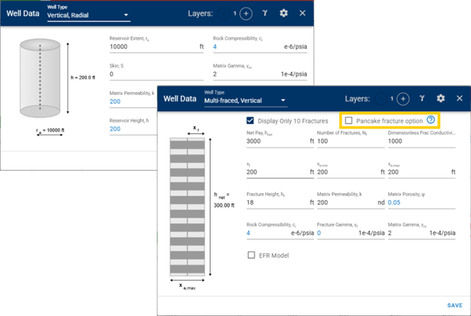Viewport: 471px width, 316px height.
Task: Click the Matrix Porosity field
Action: 419,202
